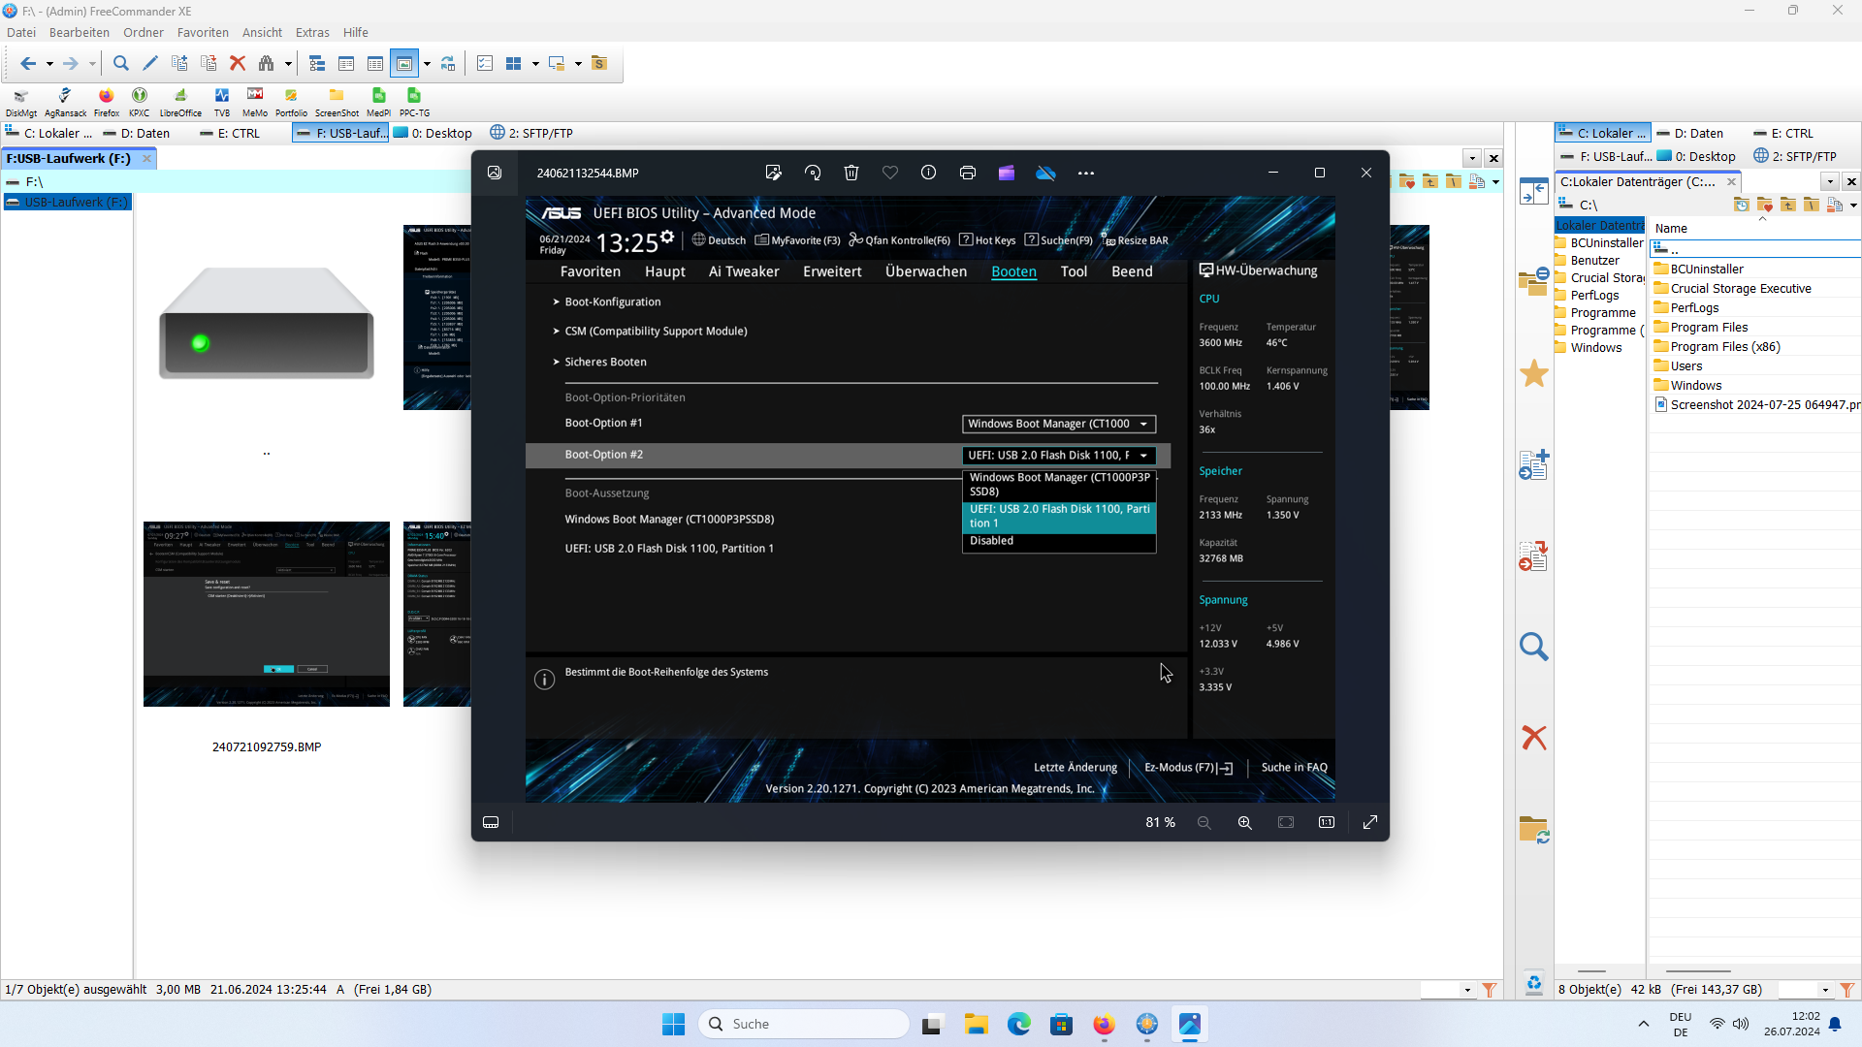
Task: Toggle thumbnail view mode button in toolbar
Action: (404, 64)
